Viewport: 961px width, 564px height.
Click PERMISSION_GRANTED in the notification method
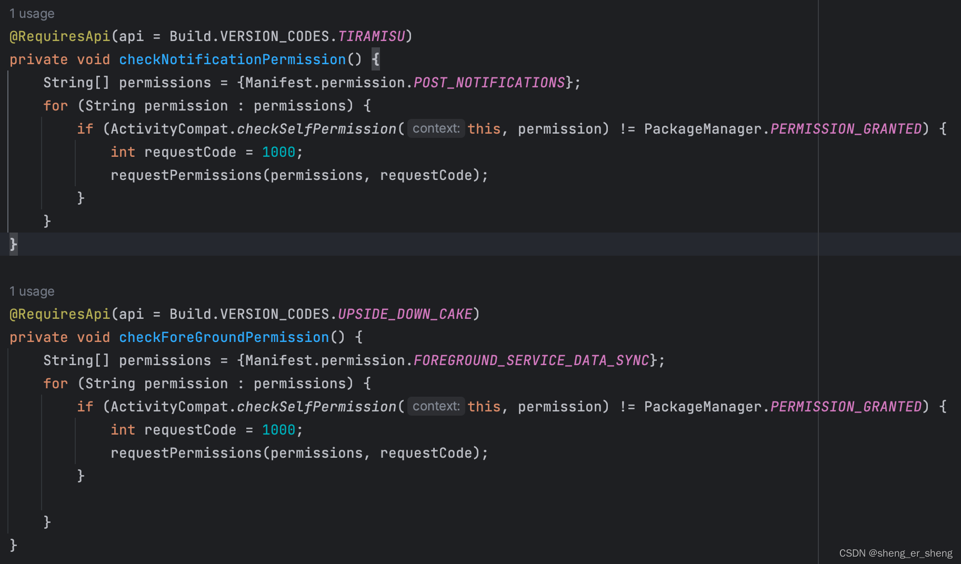click(846, 129)
